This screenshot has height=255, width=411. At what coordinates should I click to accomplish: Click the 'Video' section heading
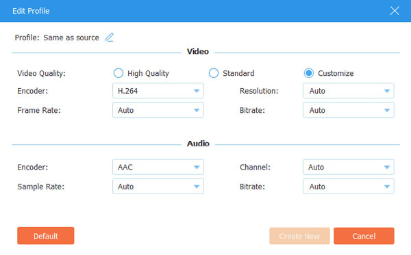pos(198,51)
